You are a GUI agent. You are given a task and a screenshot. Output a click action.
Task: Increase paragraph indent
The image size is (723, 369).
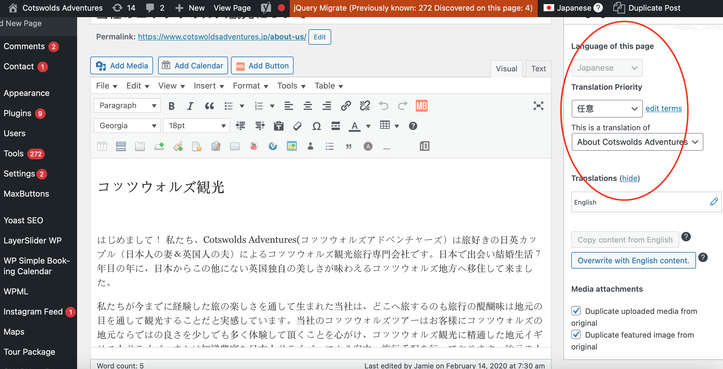(260, 126)
